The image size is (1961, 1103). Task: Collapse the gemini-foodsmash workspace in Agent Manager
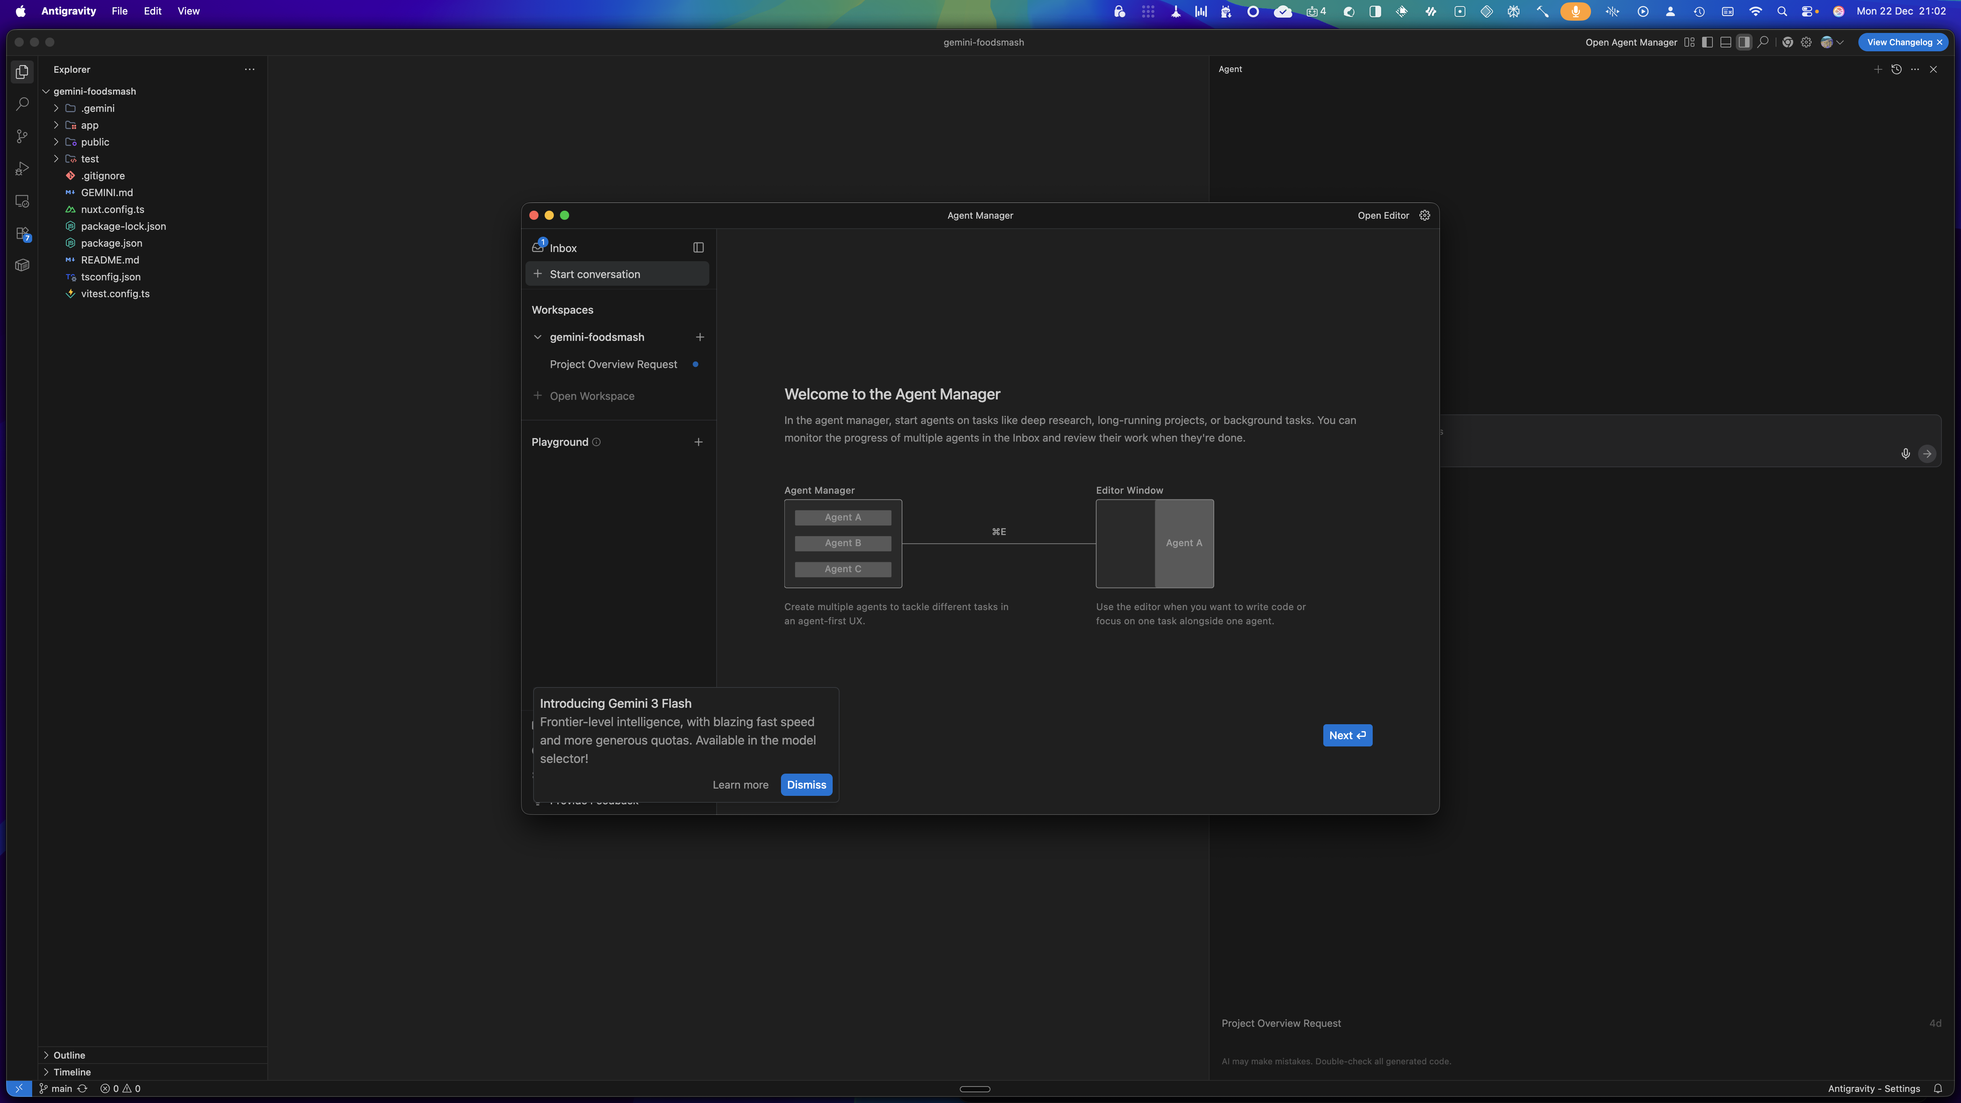(537, 337)
